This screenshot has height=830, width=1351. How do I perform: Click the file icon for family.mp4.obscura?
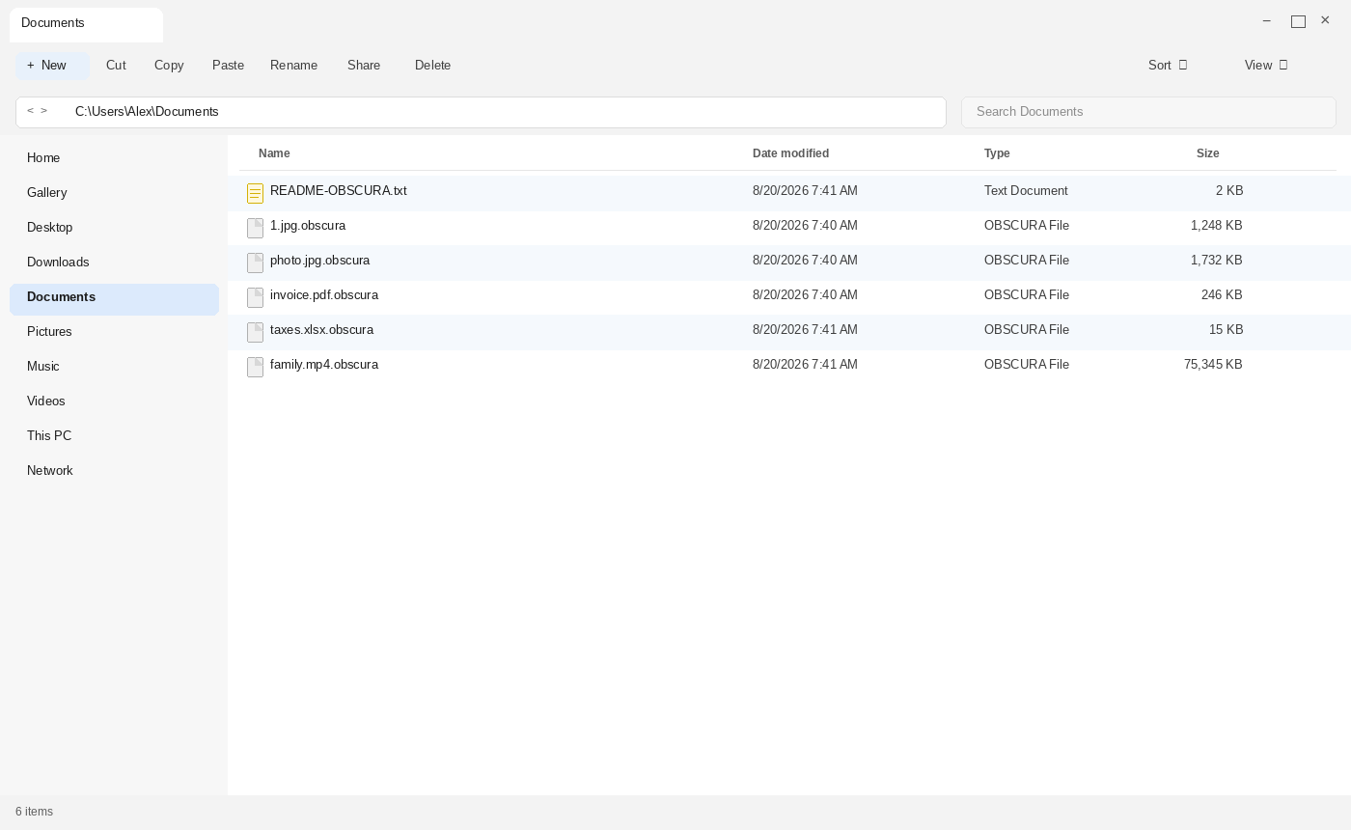(x=255, y=368)
